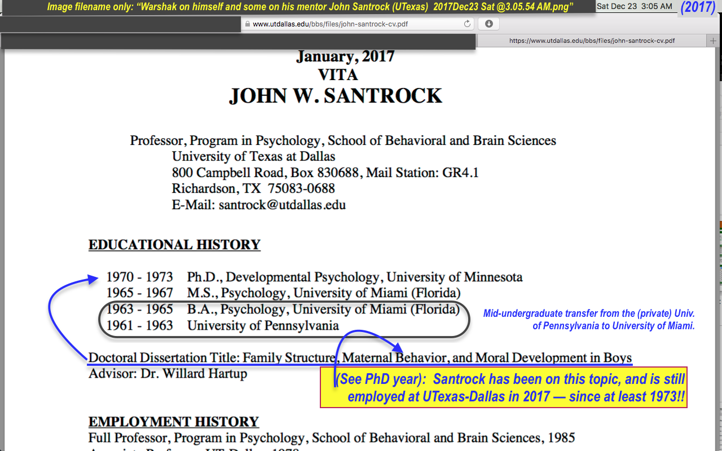
Task: Click the lock icon beside the URL
Action: point(246,24)
